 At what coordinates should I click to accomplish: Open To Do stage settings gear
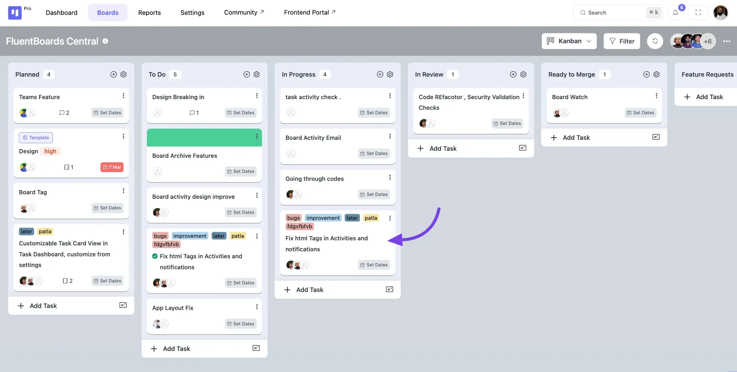257,74
